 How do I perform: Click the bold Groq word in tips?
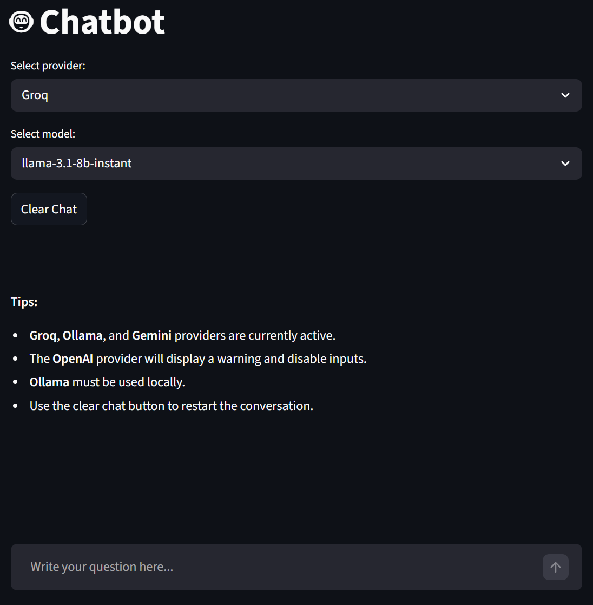(43, 336)
